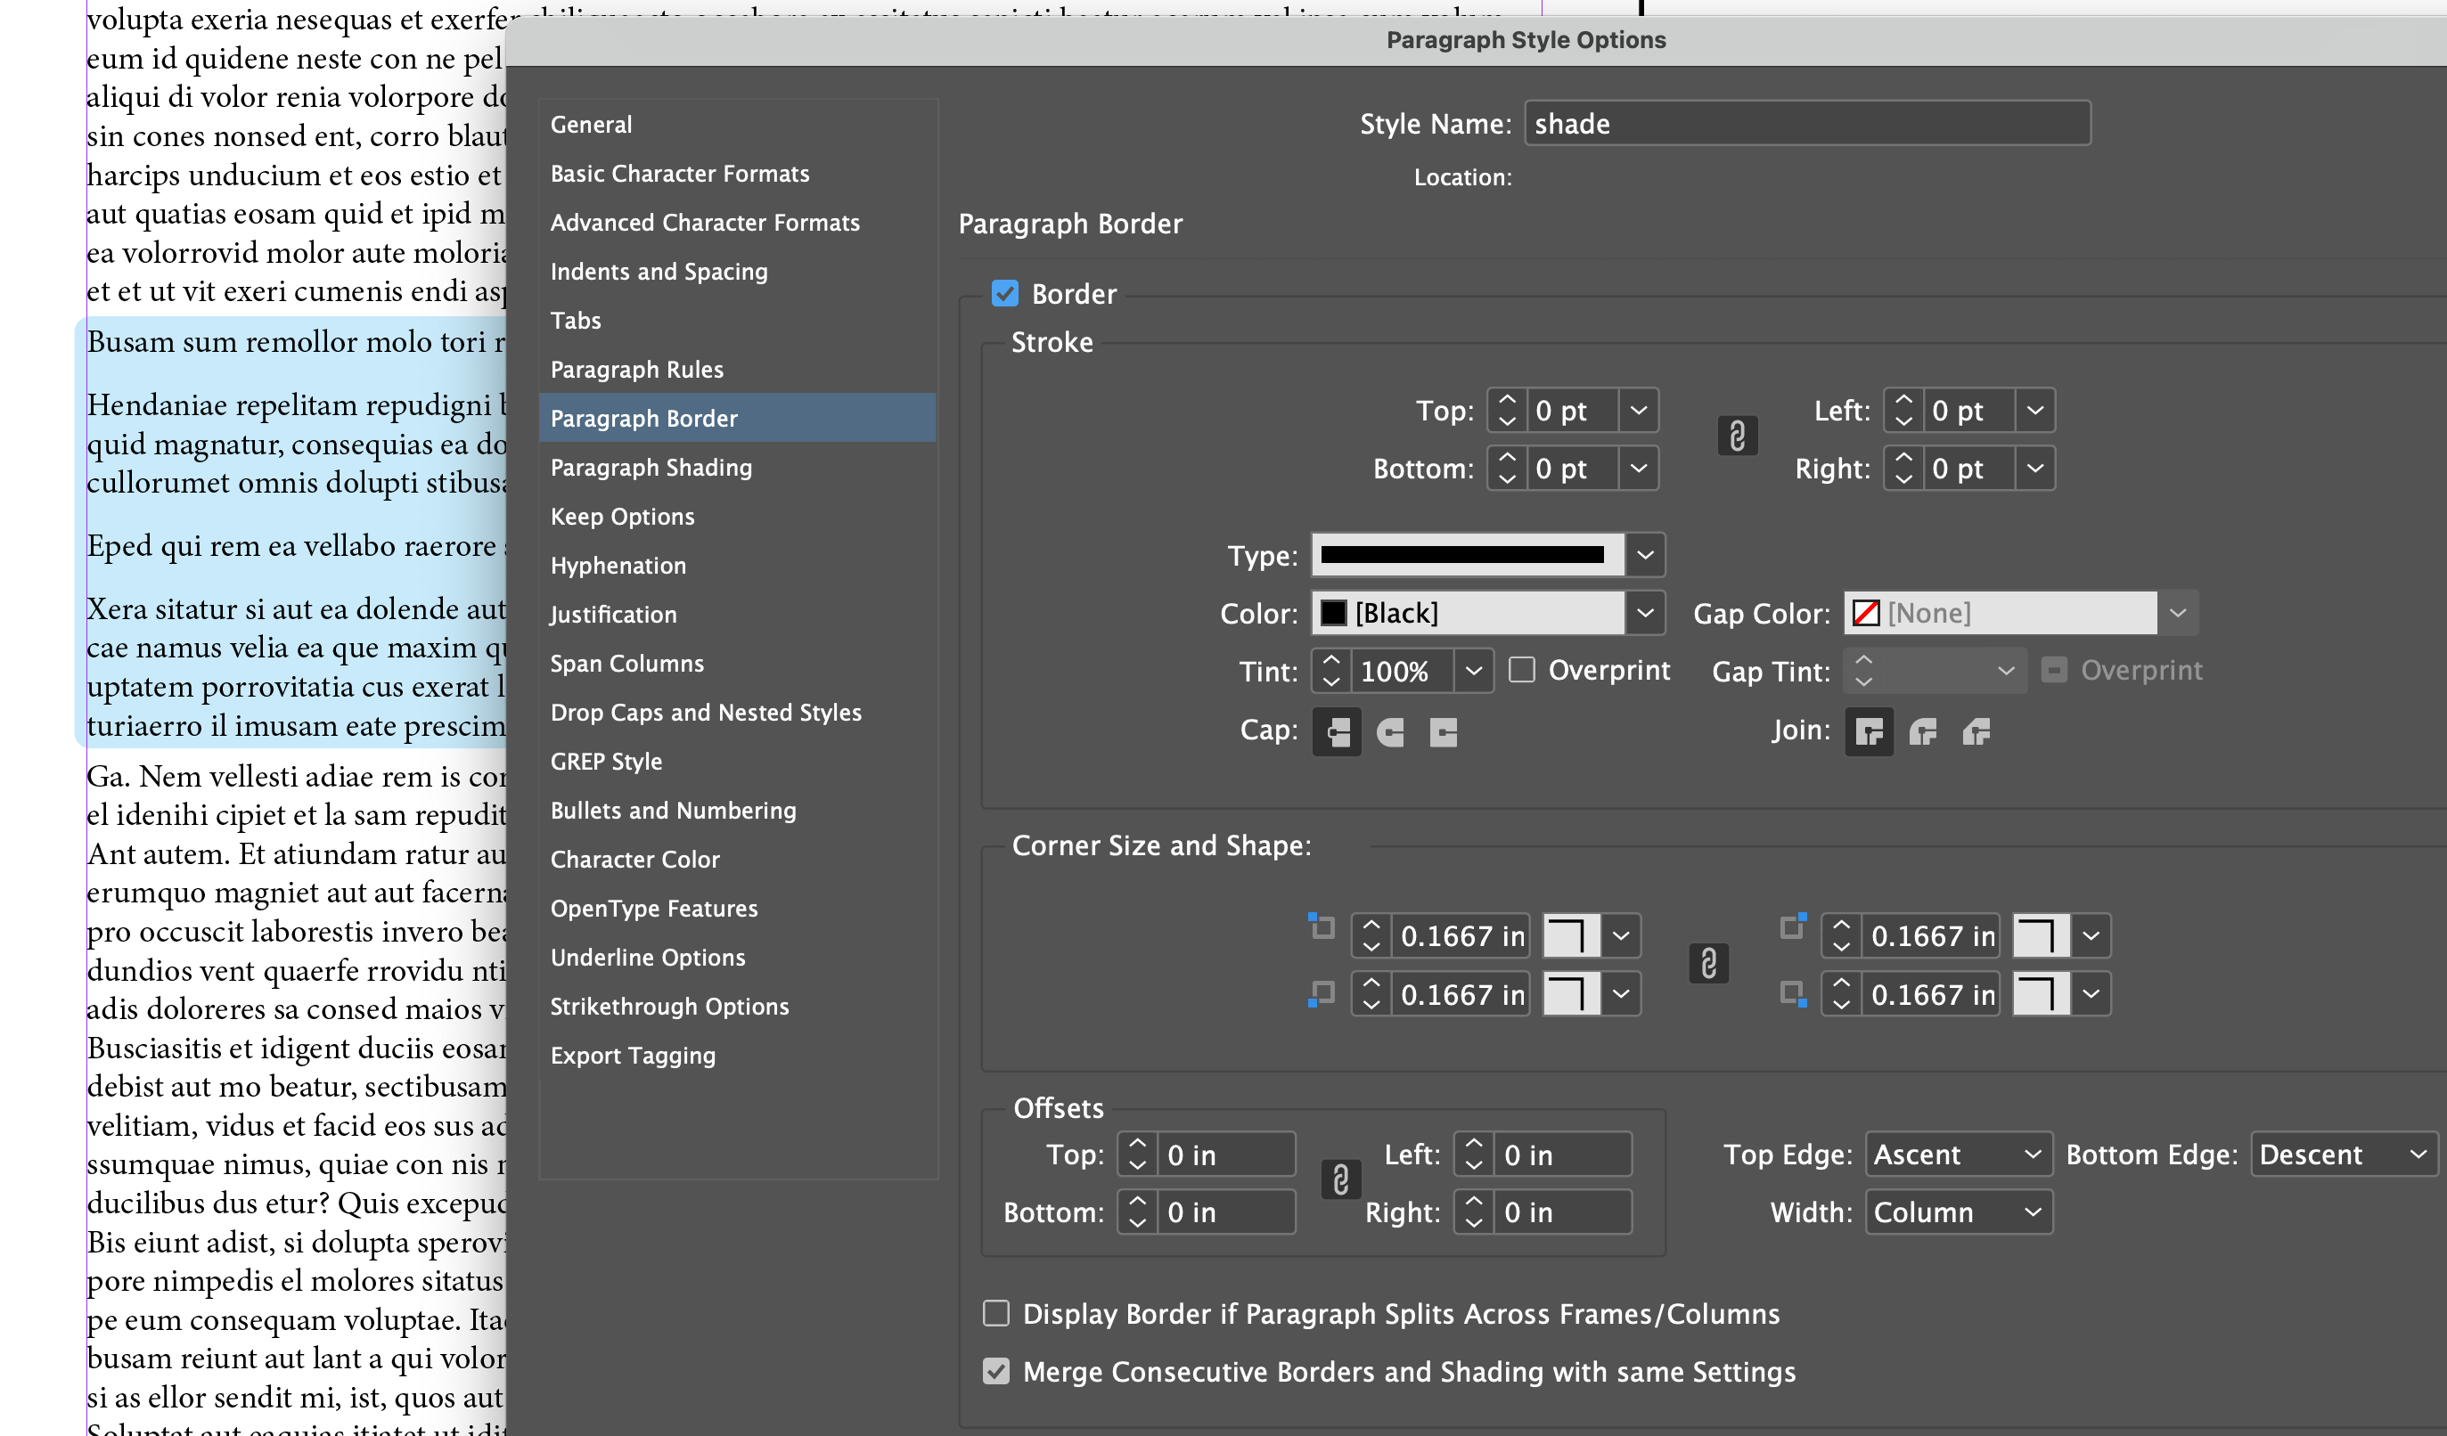Choose the miter join style
Screen dimensions: 2447x1436
1870,732
